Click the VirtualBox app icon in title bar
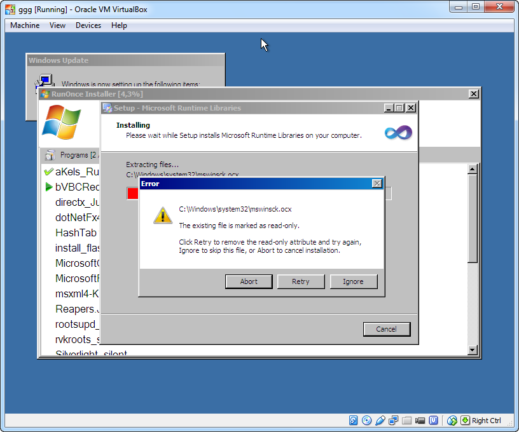Screen dimensions: 519x432 10,10
